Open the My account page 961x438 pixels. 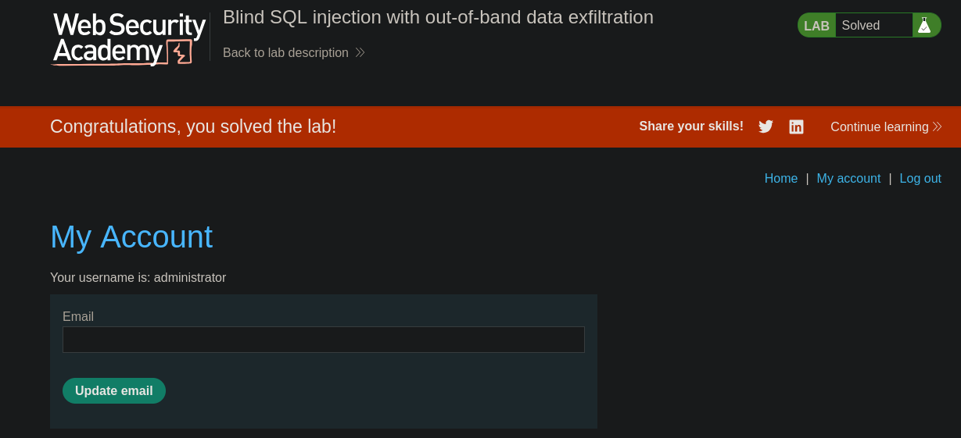[x=848, y=178]
